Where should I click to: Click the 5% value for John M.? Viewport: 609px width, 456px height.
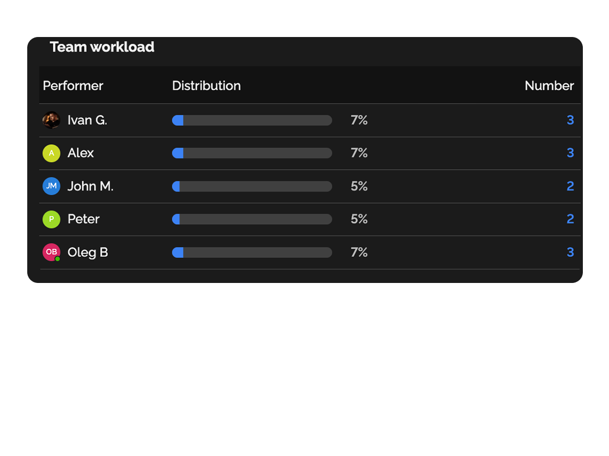click(359, 186)
